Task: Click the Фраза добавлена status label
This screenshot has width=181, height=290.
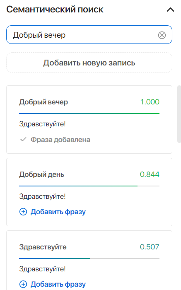Action: tap(60, 140)
